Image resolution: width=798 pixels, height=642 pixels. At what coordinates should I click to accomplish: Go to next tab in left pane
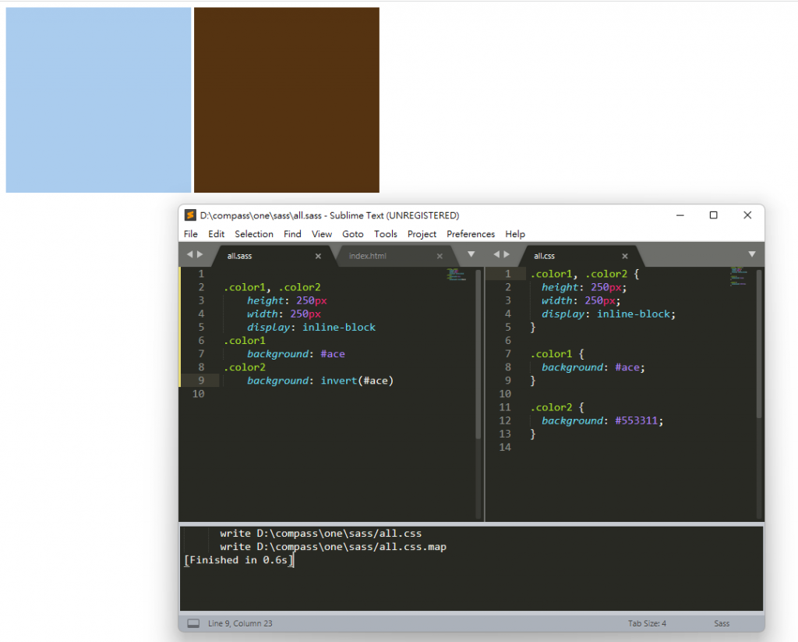(x=200, y=254)
